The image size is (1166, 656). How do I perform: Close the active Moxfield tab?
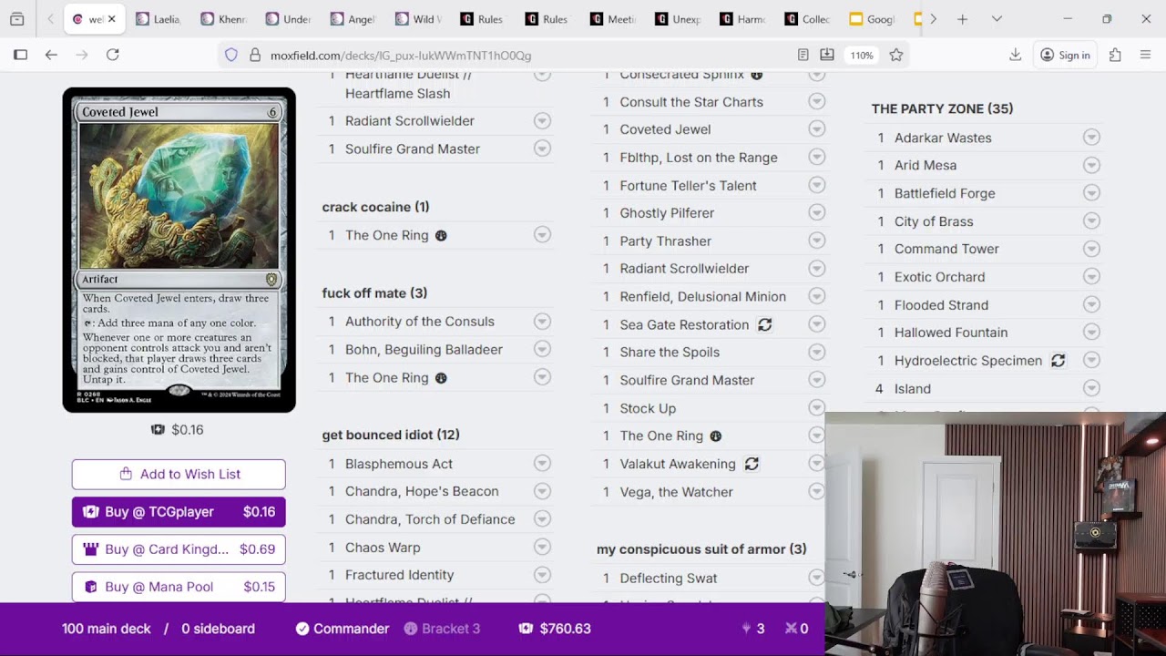pyautogui.click(x=111, y=19)
